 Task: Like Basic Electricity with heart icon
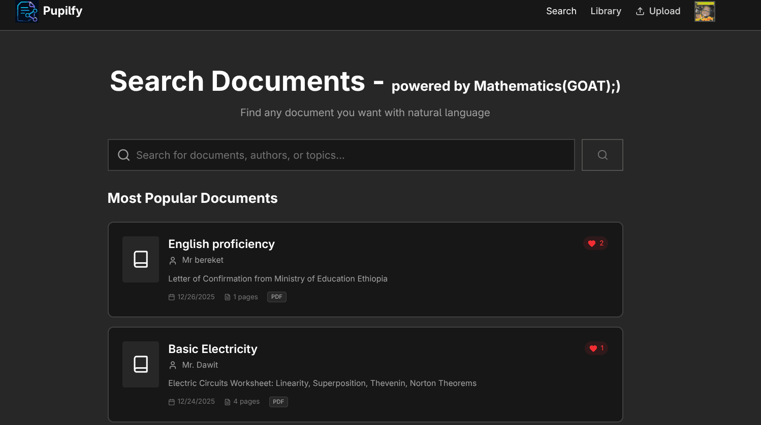[593, 348]
